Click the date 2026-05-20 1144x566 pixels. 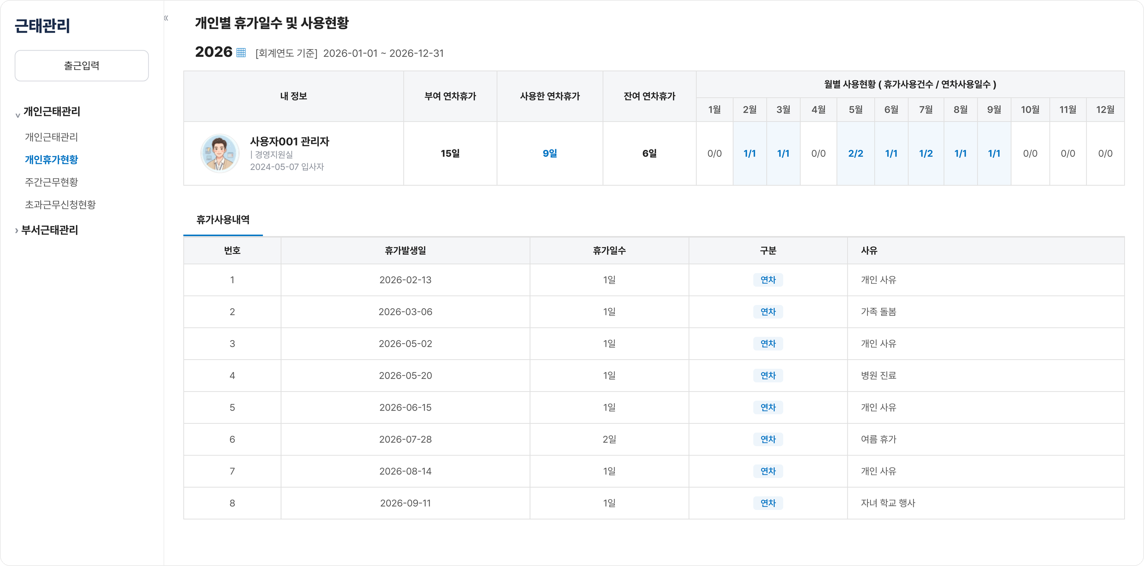(x=406, y=376)
